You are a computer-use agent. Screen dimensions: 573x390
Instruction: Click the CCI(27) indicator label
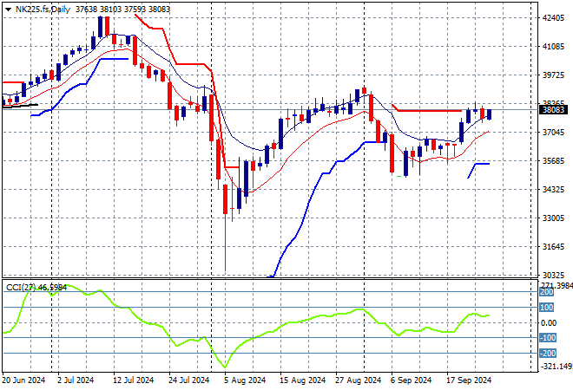36,288
